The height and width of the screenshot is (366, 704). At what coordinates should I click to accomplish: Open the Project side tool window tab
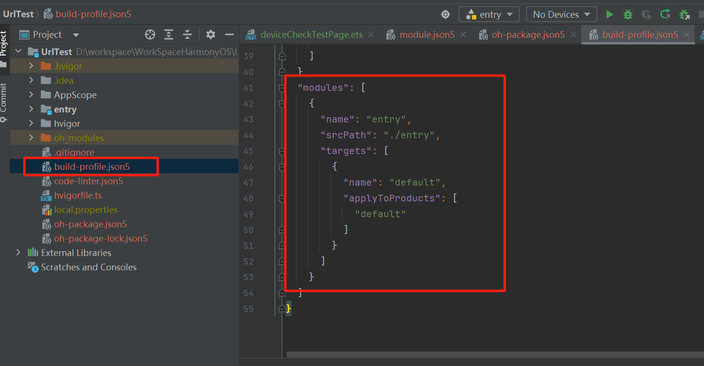4,50
